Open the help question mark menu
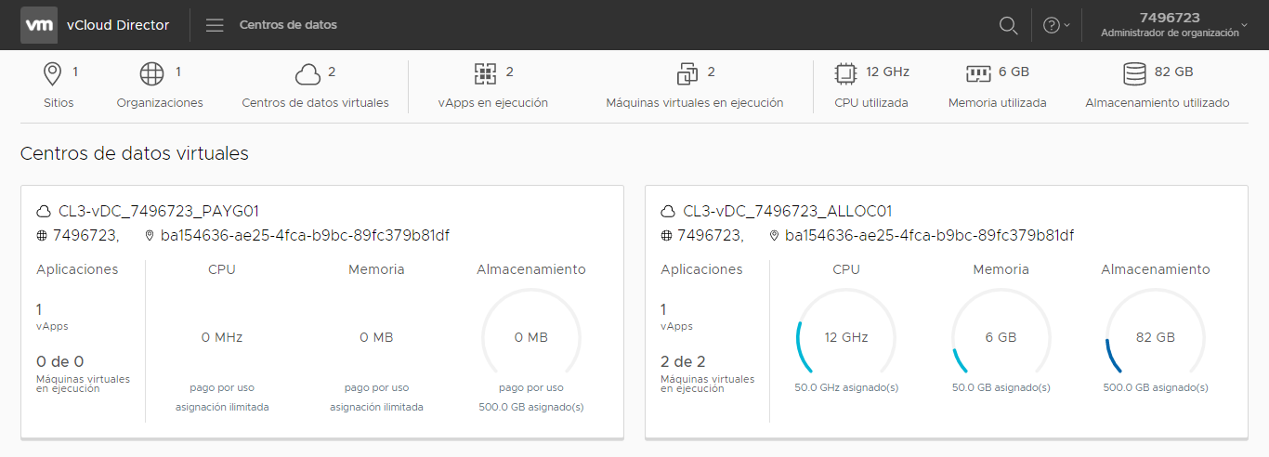The width and height of the screenshot is (1269, 457). pyautogui.click(x=1056, y=25)
